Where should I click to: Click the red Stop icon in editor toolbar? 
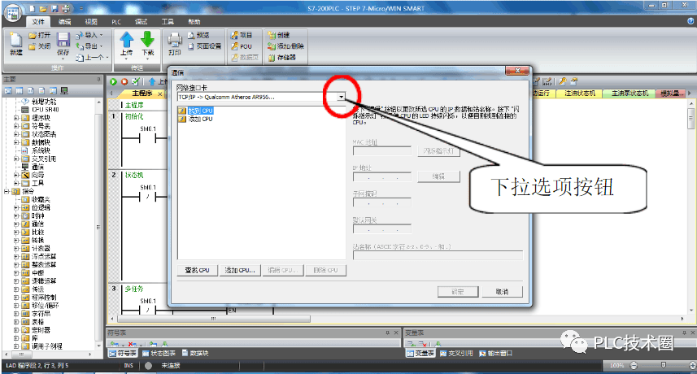tap(124, 82)
